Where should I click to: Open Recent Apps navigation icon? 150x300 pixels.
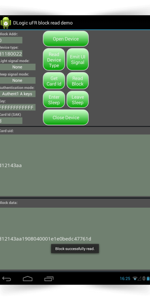pos(49,279)
